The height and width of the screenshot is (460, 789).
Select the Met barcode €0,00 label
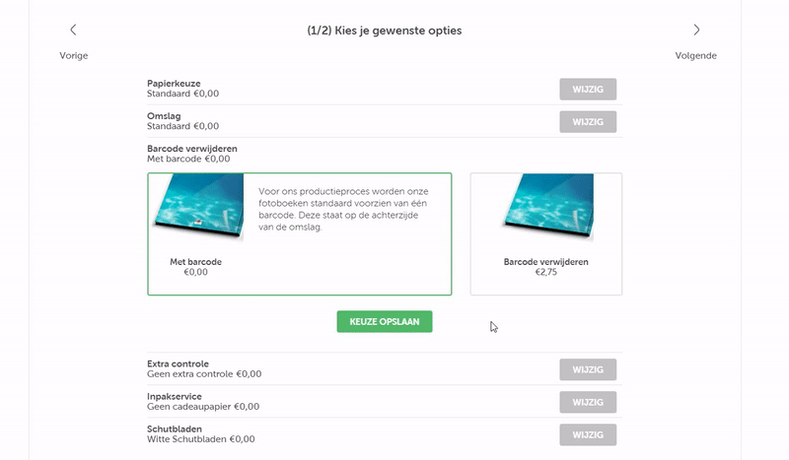196,267
